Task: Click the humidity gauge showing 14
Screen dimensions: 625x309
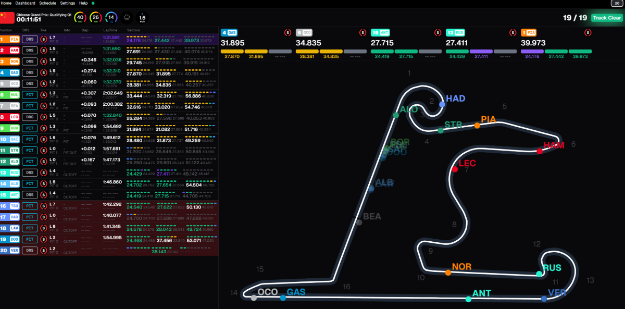Action: 111,18
